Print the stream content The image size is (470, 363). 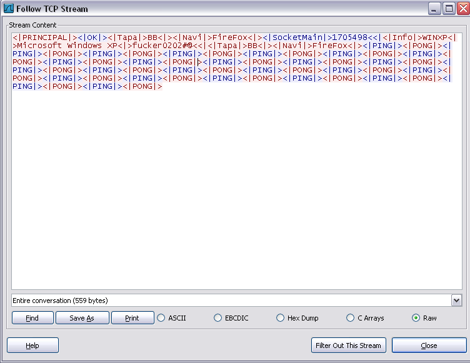point(132,318)
